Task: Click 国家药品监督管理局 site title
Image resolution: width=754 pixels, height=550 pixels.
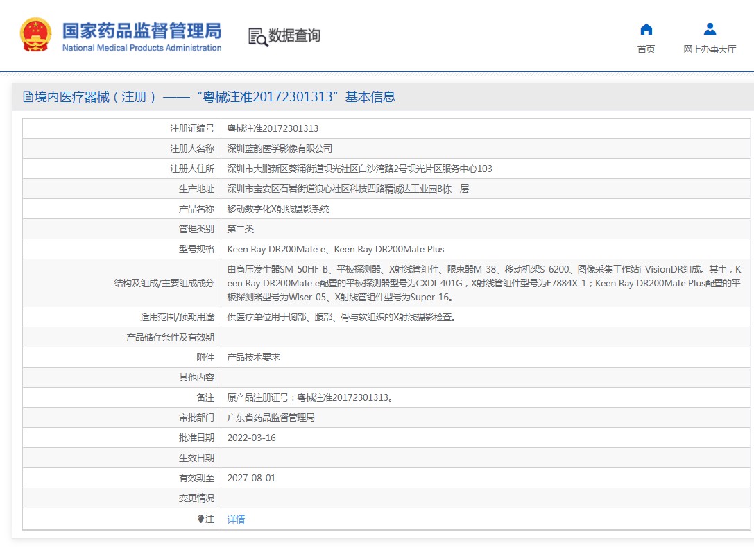Action: 142,31
